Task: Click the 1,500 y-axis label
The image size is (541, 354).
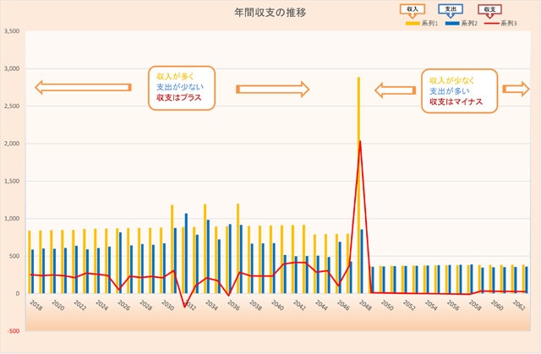Action: 12,181
